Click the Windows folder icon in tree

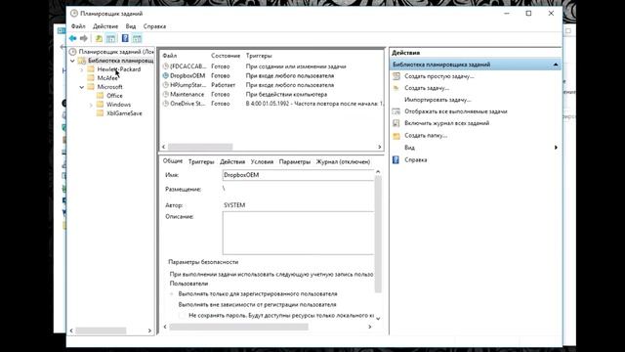(x=100, y=105)
